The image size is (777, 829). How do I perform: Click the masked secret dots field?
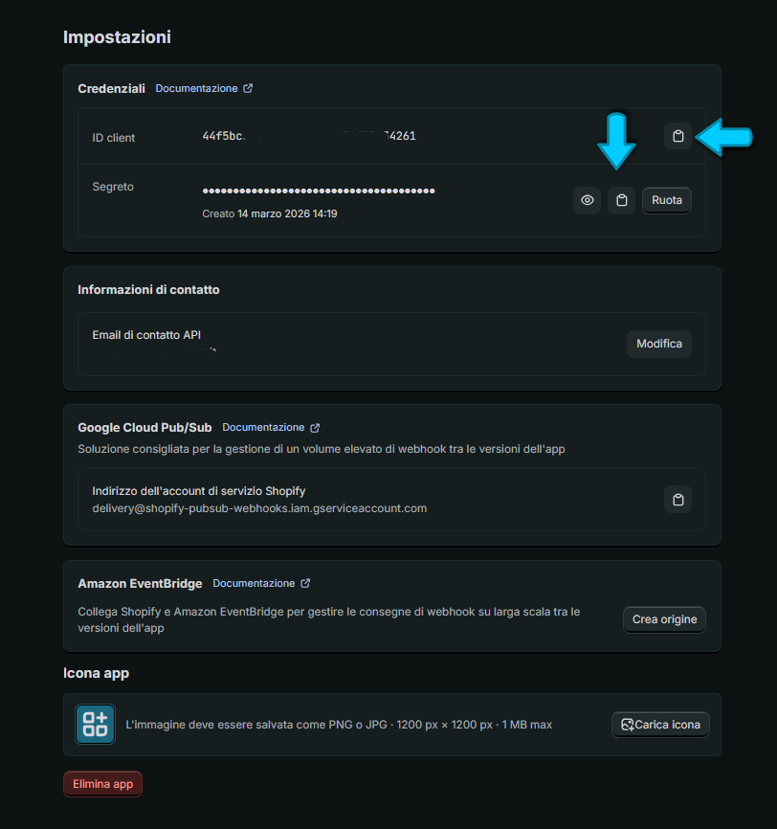319,190
